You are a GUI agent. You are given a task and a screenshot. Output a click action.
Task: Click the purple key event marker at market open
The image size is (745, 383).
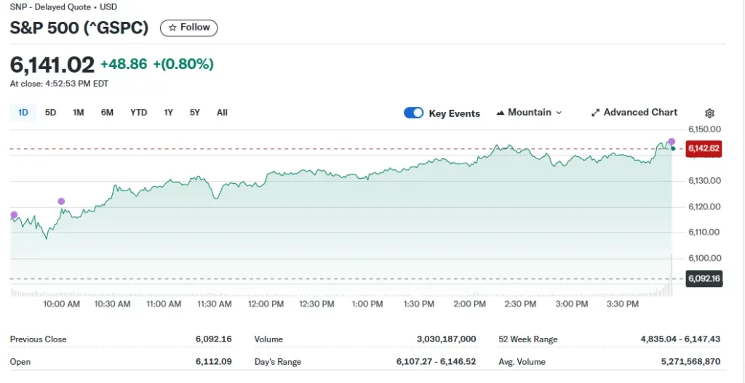pos(14,214)
